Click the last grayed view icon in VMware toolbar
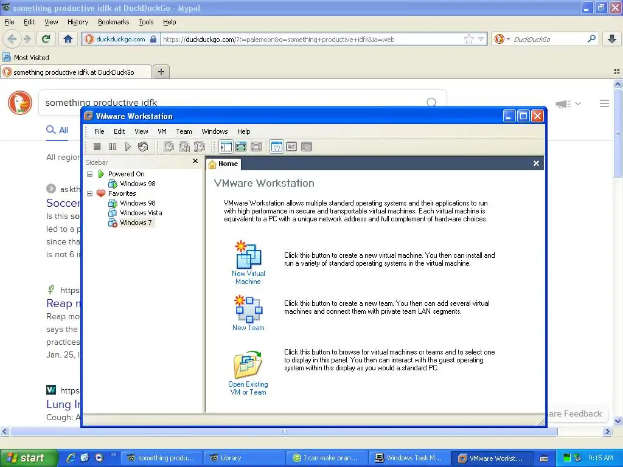This screenshot has height=467, width=623. pos(307,147)
